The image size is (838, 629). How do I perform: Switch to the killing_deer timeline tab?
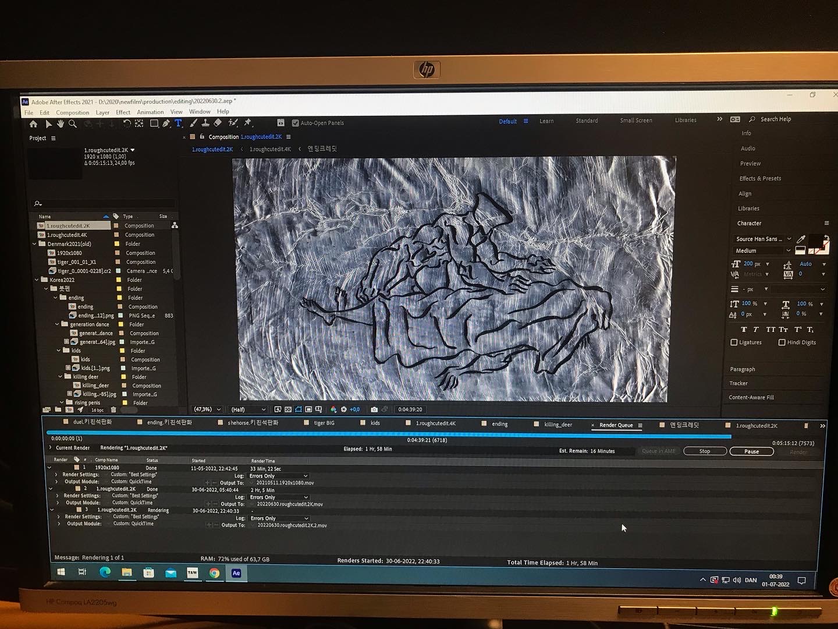point(558,425)
